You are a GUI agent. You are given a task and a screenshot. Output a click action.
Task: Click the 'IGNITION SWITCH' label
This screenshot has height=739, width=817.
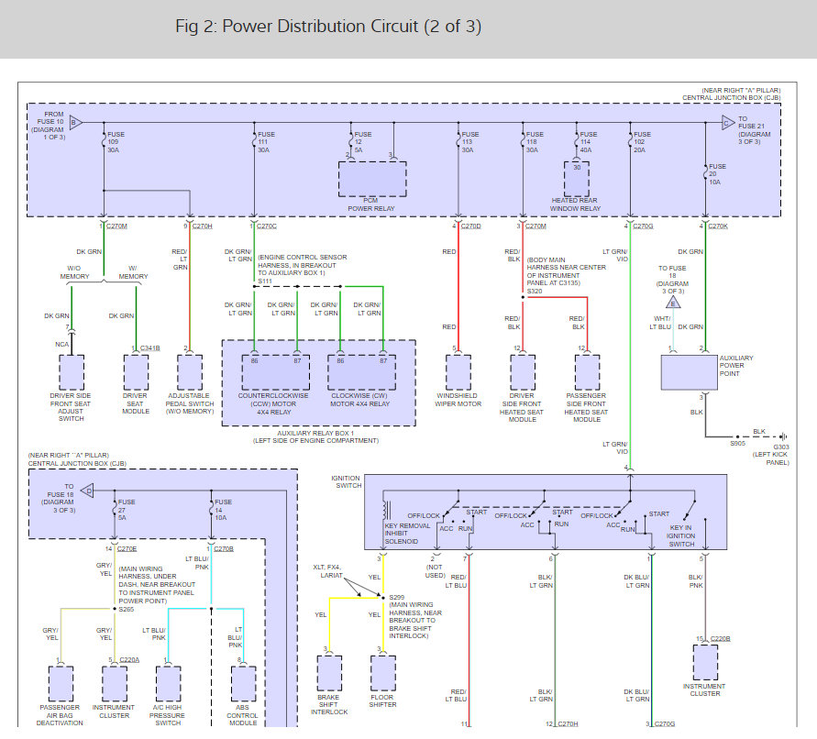346,481
